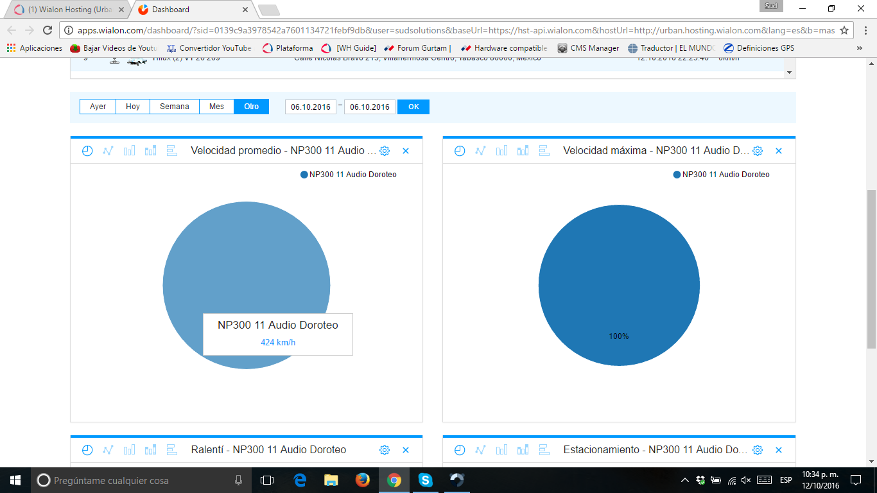The height and width of the screenshot is (493, 877).
Task: Open settings gear of Estacionamiento widget
Action: click(x=758, y=450)
